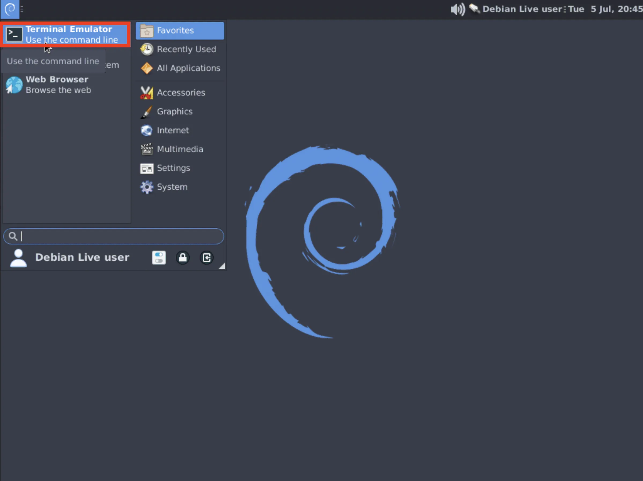643x481 pixels.
Task: Select the Favorites category
Action: pyautogui.click(x=180, y=31)
